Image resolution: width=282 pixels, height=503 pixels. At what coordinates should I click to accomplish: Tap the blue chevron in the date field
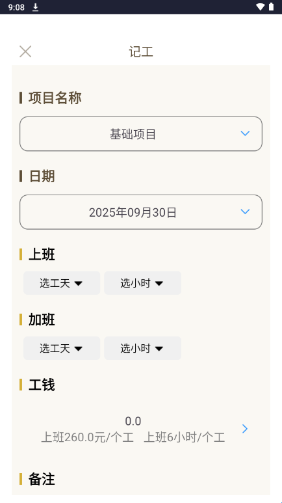(245, 211)
